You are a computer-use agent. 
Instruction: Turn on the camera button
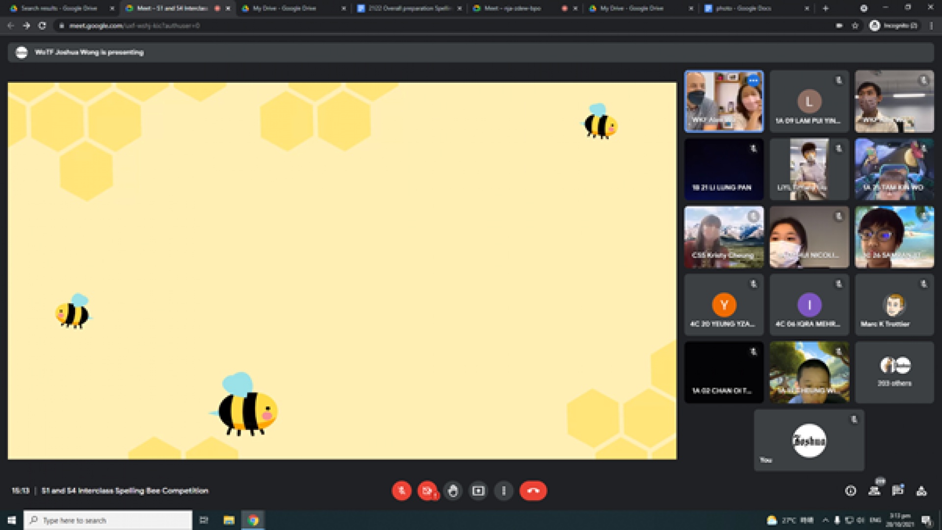coord(427,491)
